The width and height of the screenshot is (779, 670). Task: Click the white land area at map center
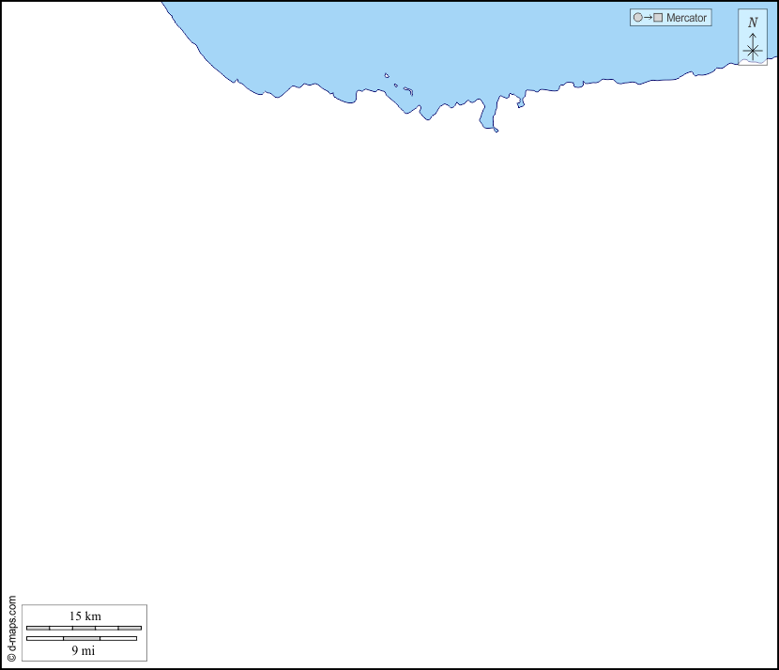coord(389,376)
